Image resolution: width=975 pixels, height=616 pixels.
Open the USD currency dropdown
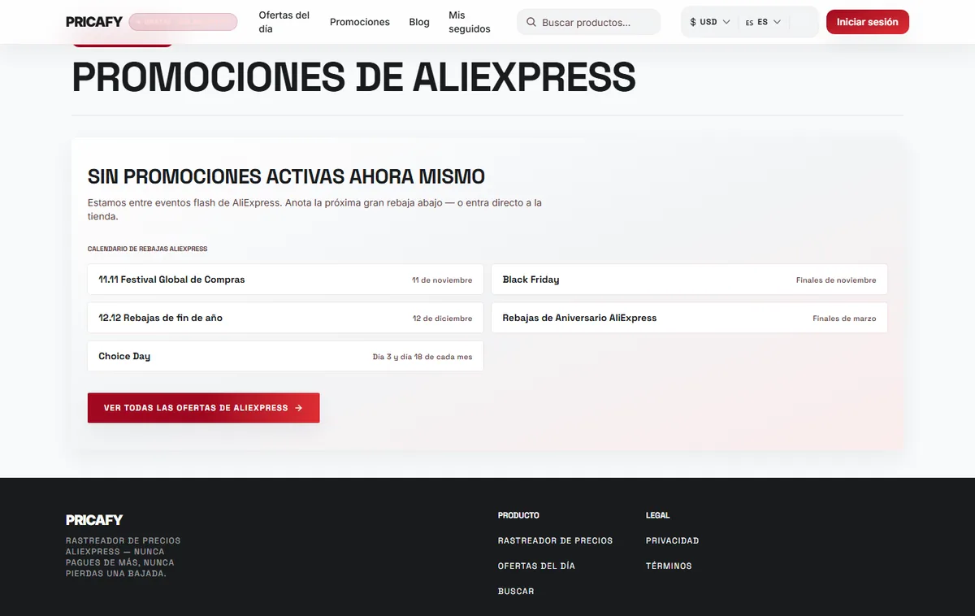click(x=710, y=22)
